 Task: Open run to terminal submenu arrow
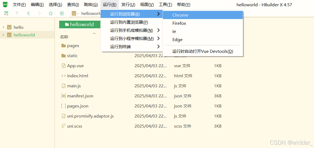[159, 47]
